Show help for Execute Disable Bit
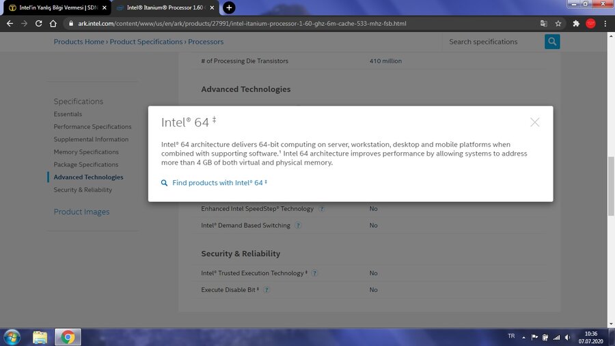 266,290
